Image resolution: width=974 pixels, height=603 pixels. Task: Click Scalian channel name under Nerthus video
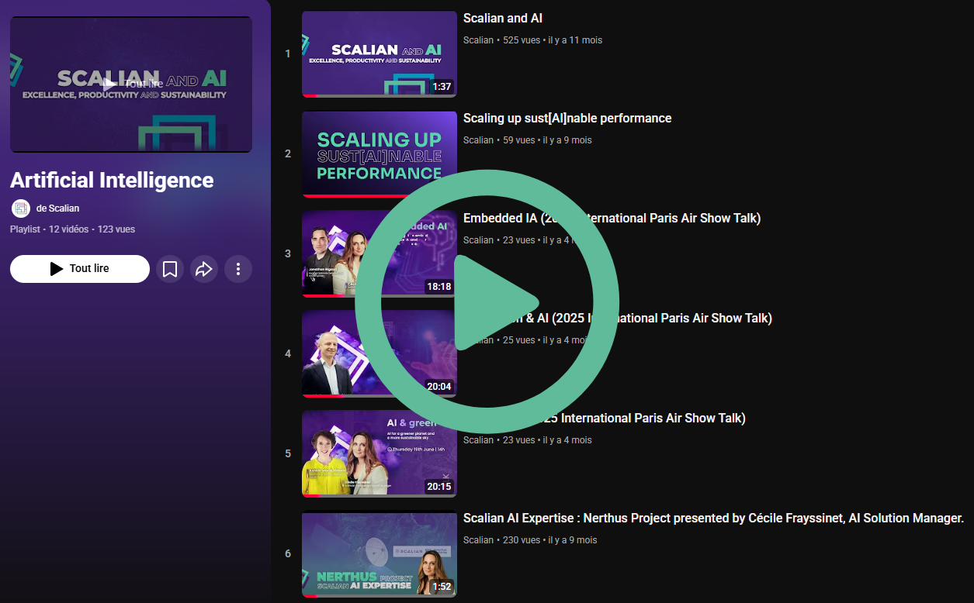(478, 540)
